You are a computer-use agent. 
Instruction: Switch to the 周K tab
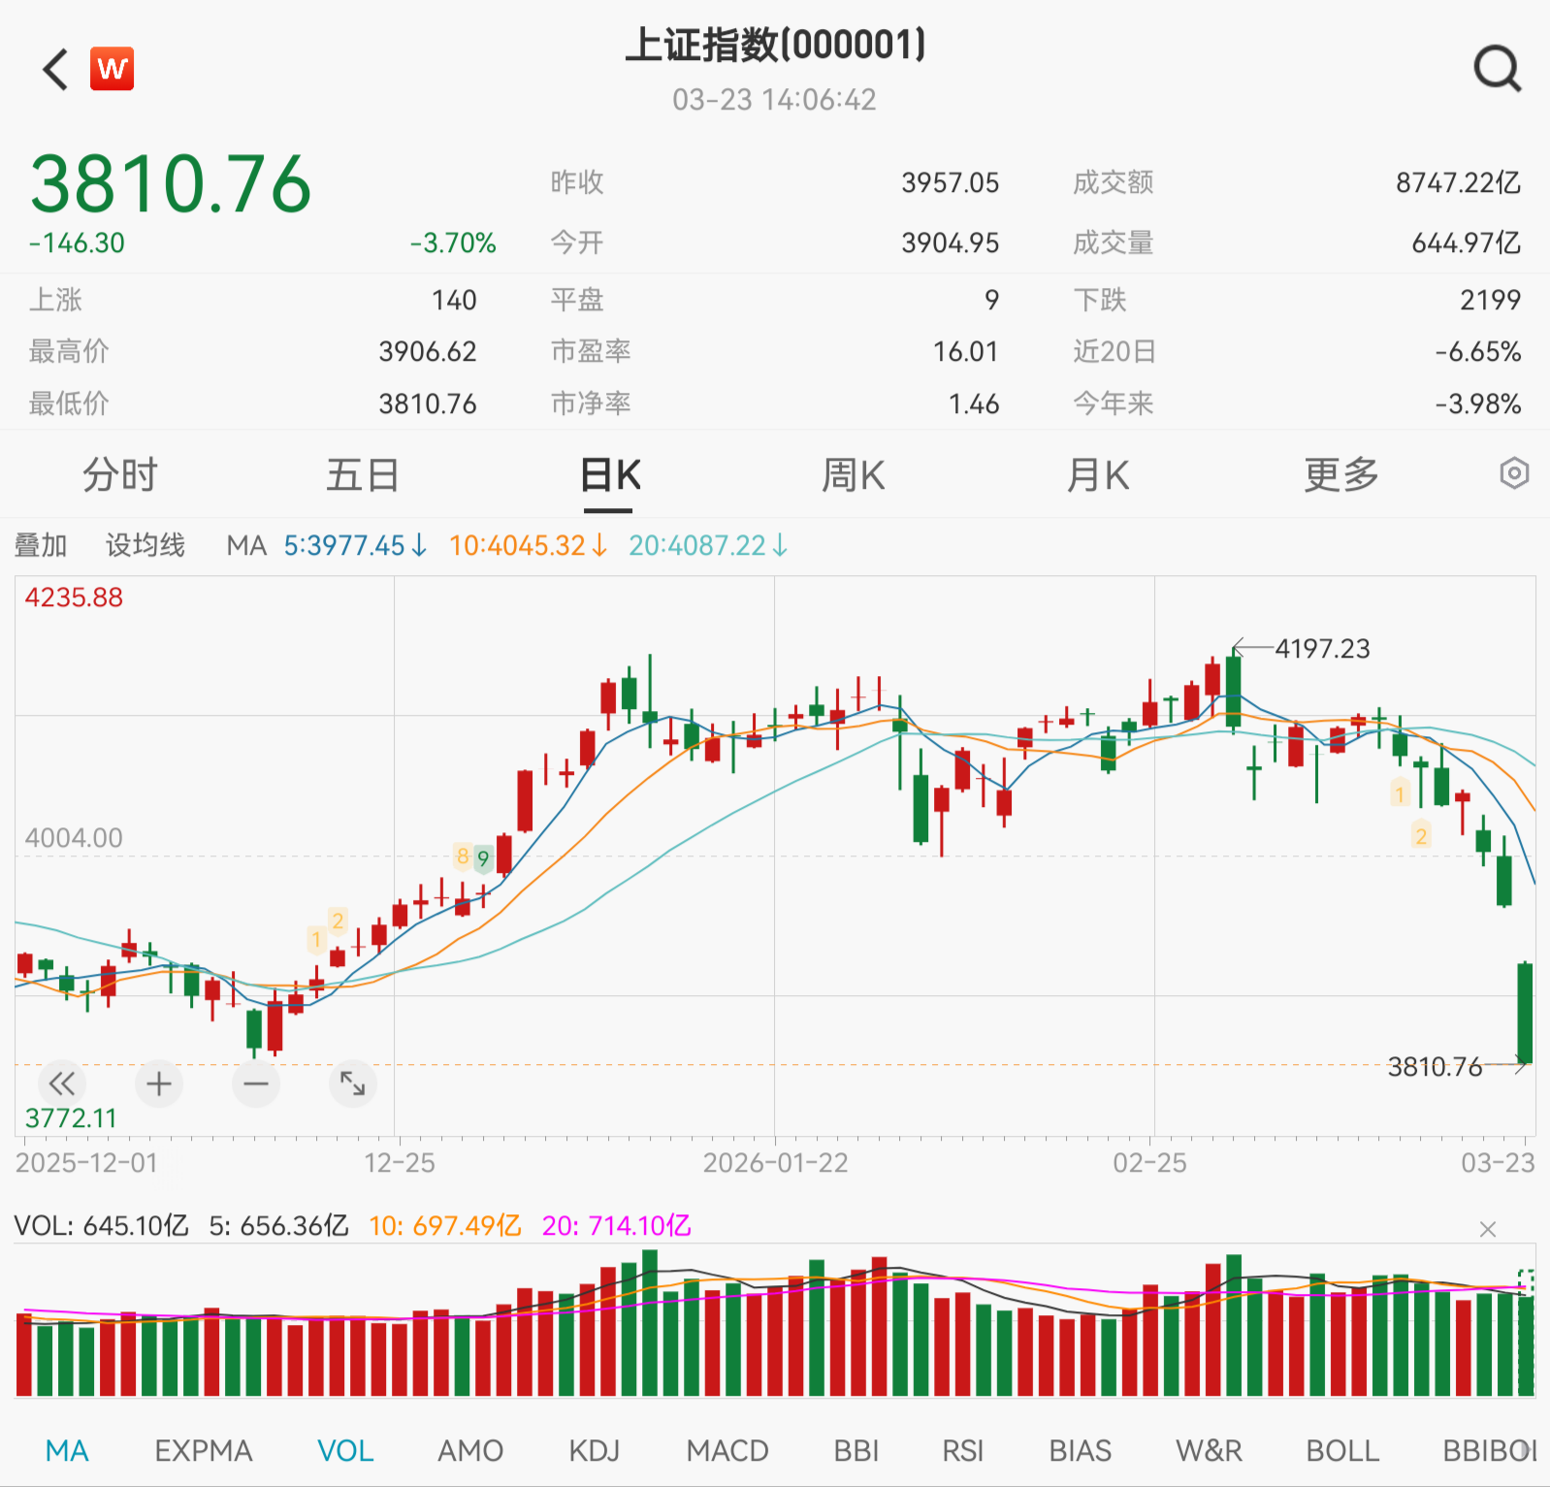coord(853,475)
